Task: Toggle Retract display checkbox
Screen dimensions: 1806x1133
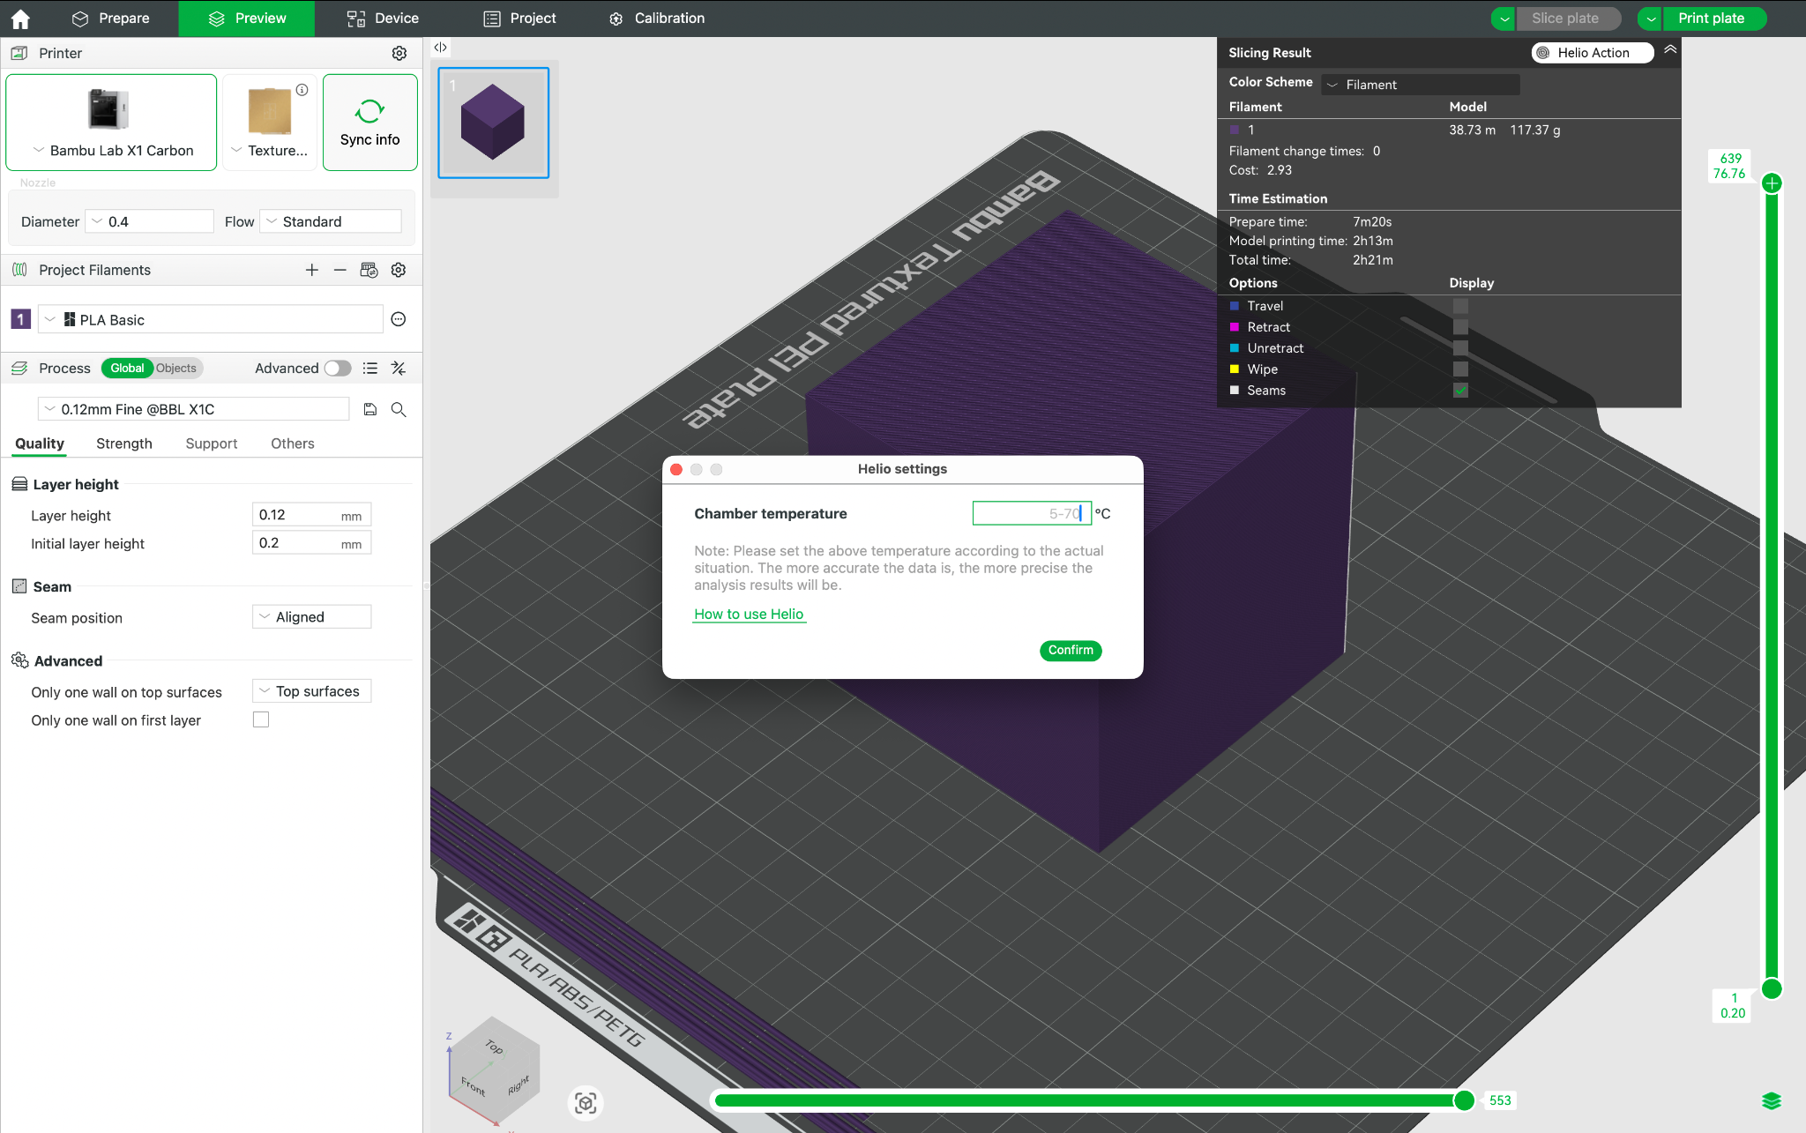Action: (1460, 327)
